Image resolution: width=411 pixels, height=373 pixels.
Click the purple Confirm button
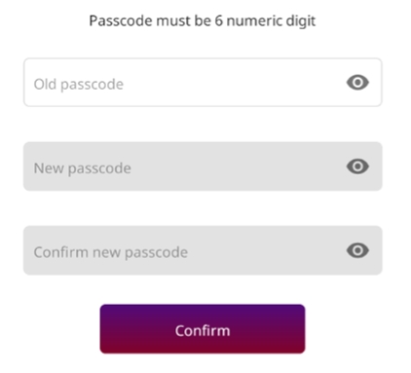tap(203, 329)
